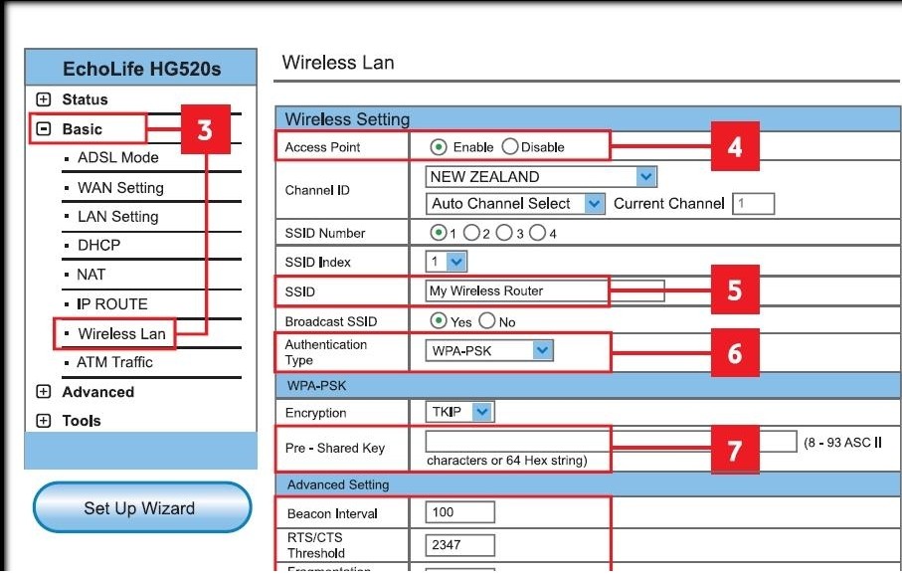Click the Status menu label

point(85,99)
